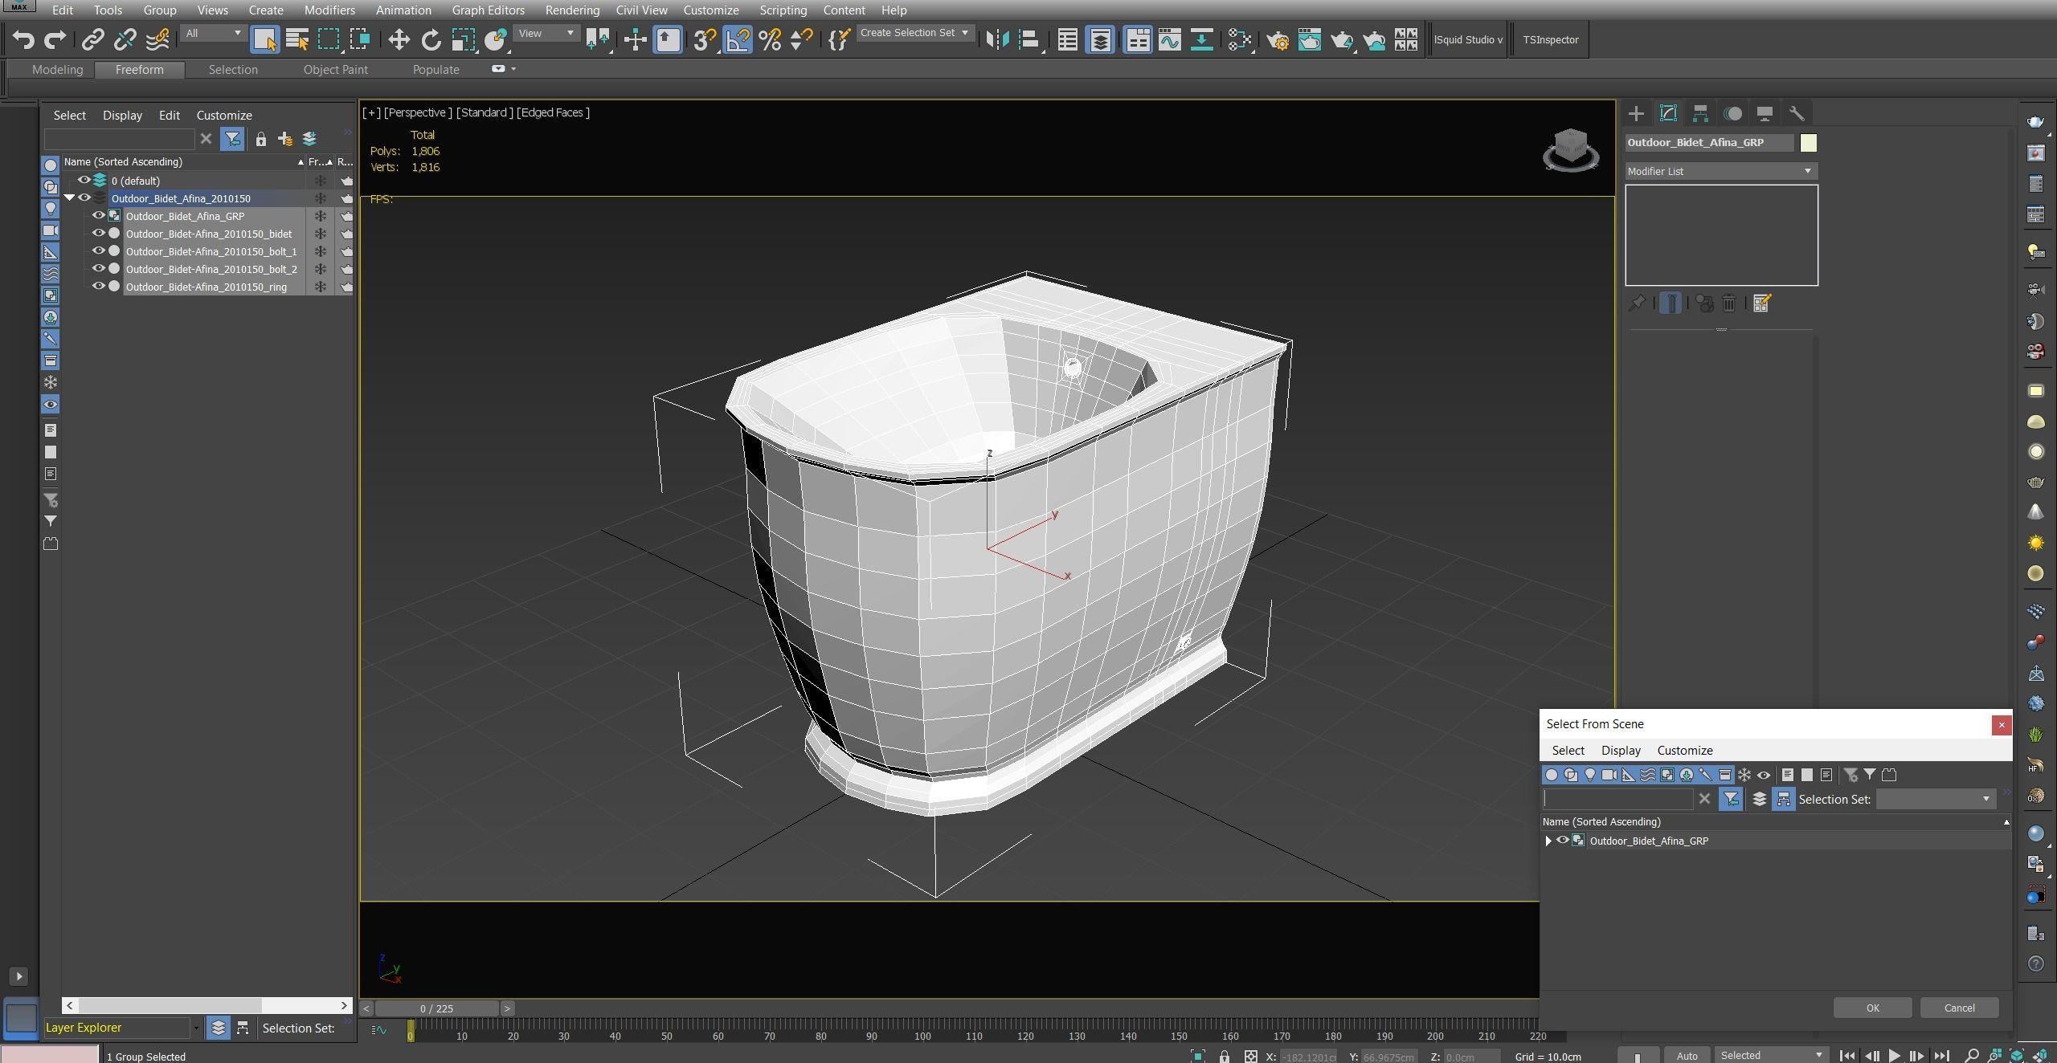
Task: Open the Curve Editor icon
Action: click(1169, 39)
